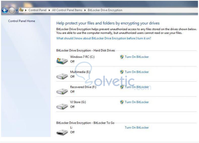
Task: Click the BitLocker To Go section heading
Action: 85,123
